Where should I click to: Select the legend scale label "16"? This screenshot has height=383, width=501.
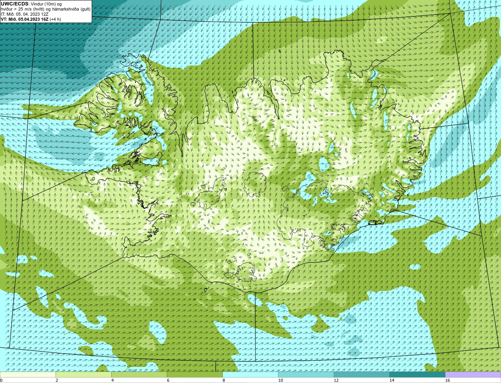pos(447,381)
